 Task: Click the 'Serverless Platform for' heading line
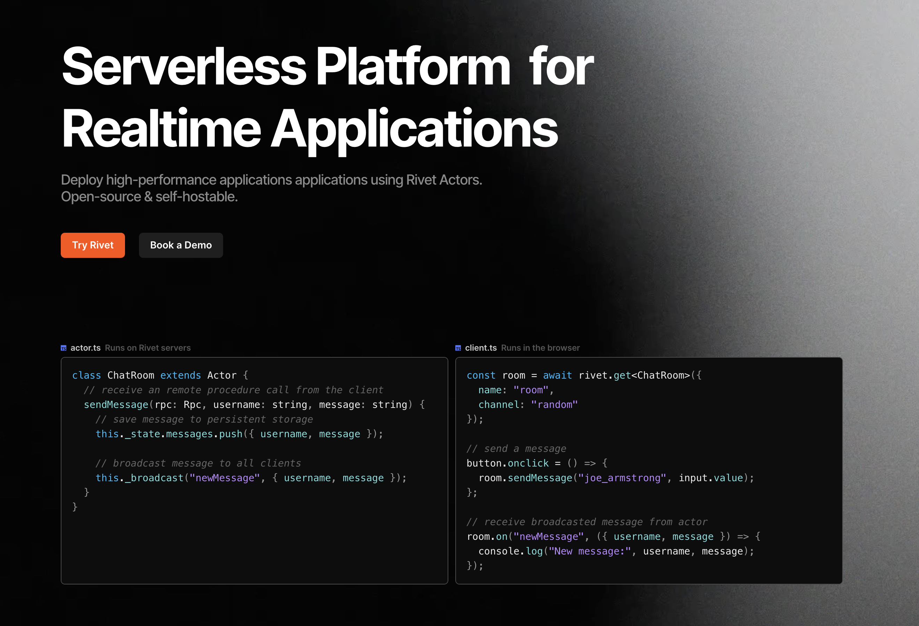point(328,66)
